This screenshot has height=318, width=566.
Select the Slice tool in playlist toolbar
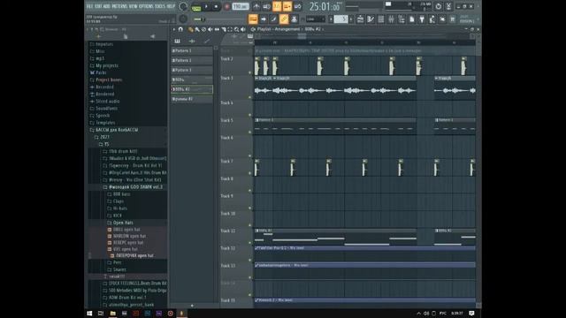click(224, 29)
